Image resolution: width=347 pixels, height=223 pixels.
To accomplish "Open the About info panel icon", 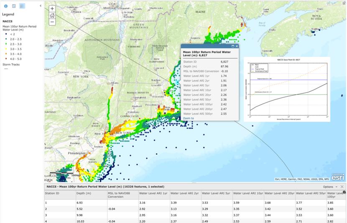I will 6,6.
